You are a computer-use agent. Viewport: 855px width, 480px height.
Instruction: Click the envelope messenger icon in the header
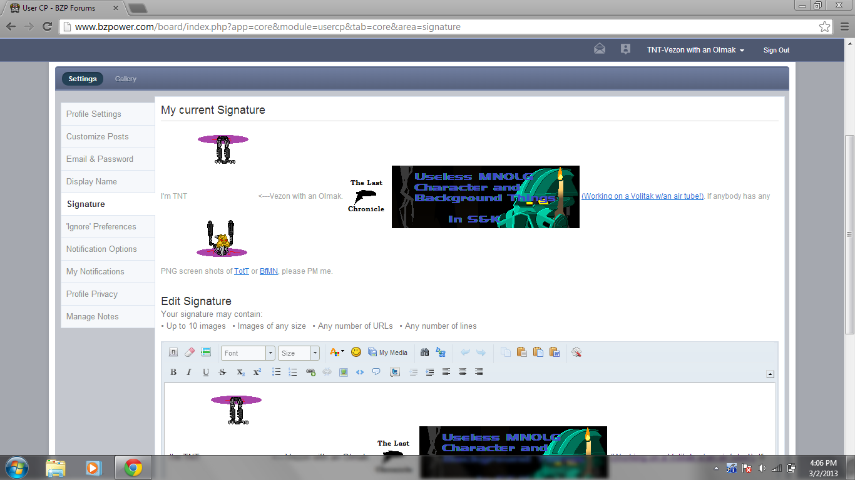tap(599, 48)
